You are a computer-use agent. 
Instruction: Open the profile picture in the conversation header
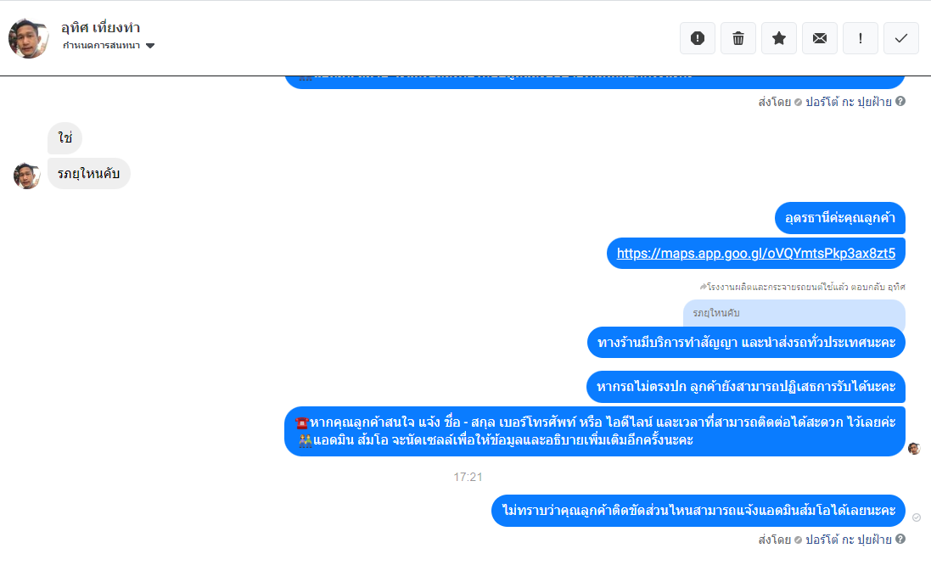tap(29, 38)
